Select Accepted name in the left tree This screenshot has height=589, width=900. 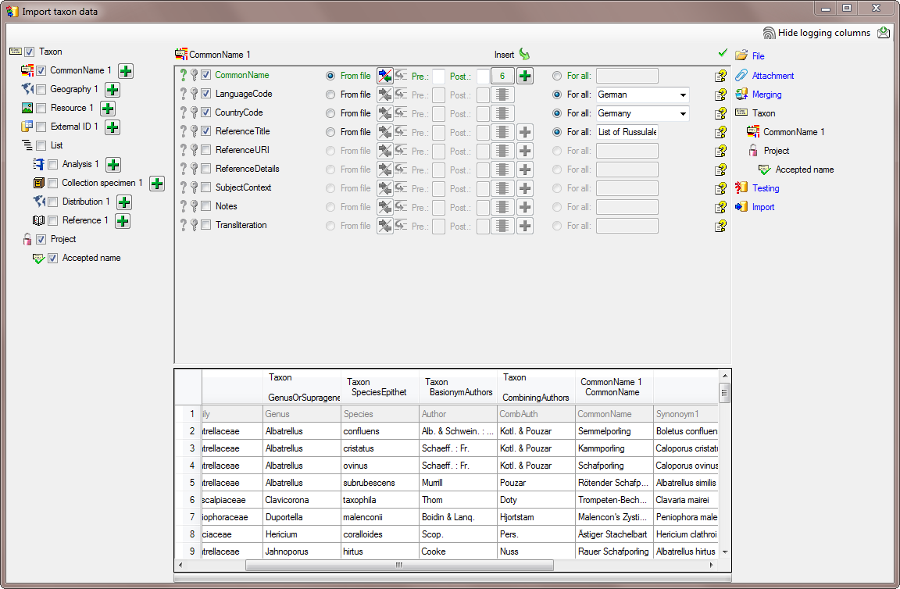[x=91, y=258]
